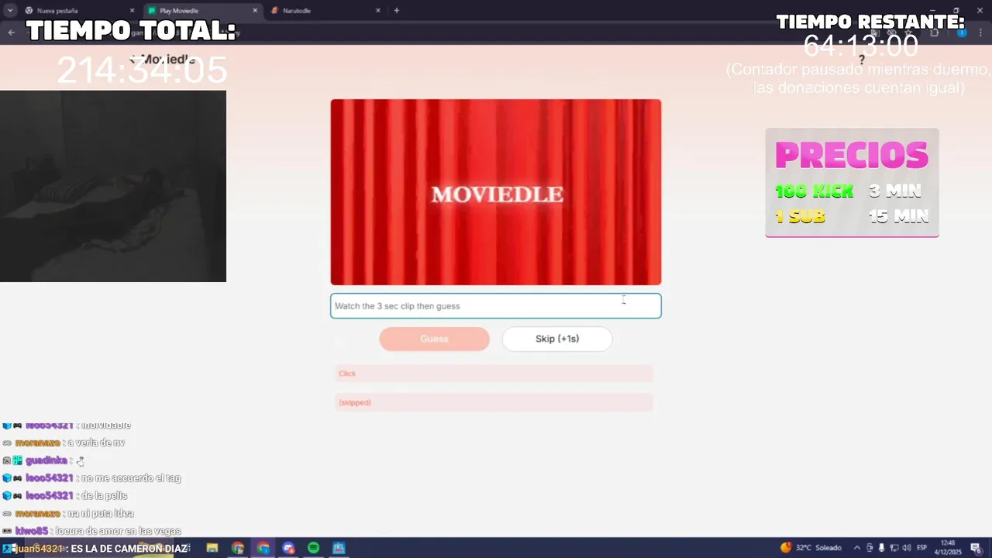Go back with browser back arrow
This screenshot has width=992, height=558.
(11, 33)
